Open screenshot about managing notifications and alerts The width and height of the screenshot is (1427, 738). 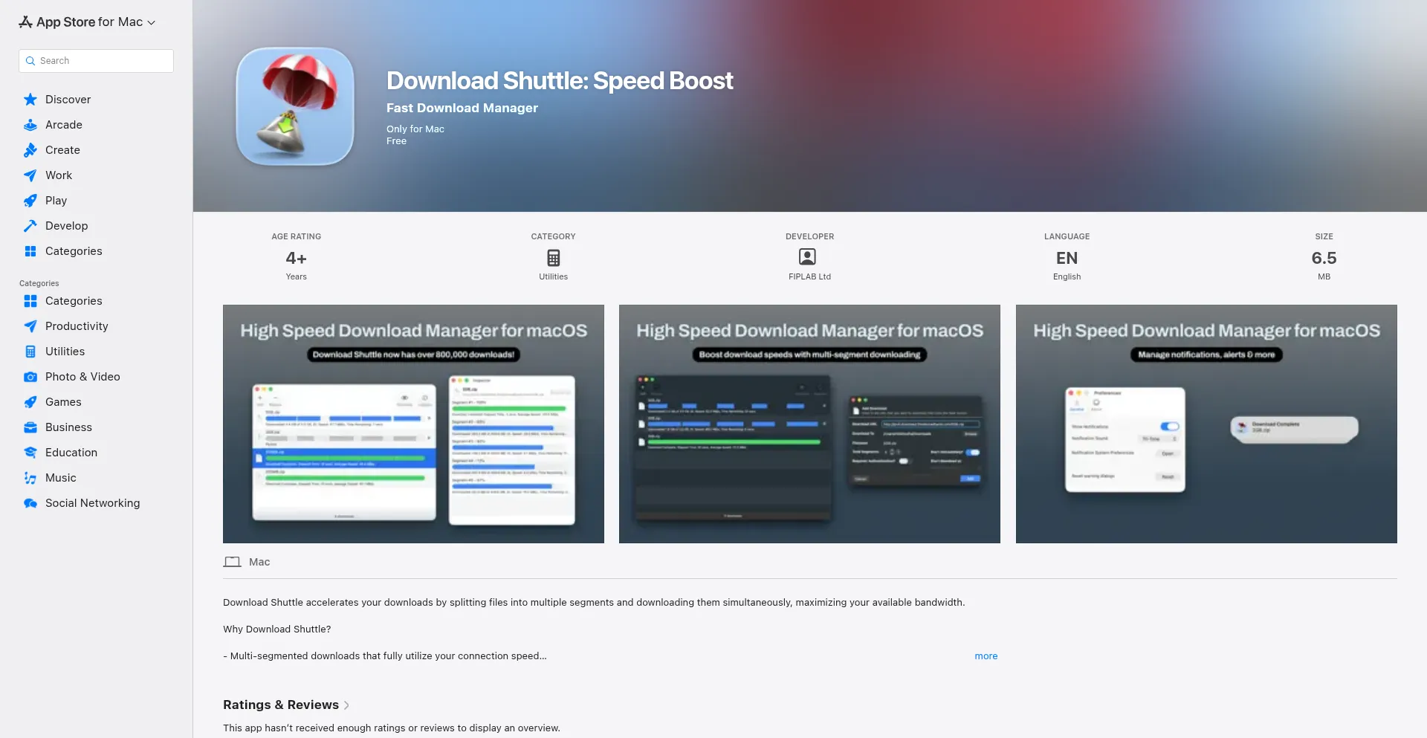point(1206,424)
